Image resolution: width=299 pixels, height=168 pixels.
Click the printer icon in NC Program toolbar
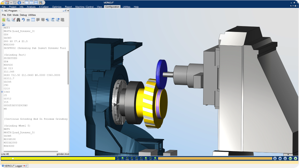click(28, 20)
